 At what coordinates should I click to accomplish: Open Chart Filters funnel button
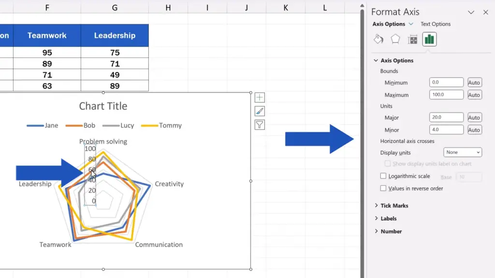click(x=260, y=125)
